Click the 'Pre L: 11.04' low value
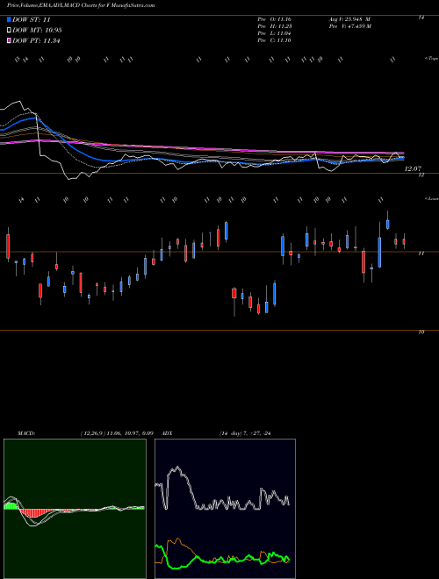This screenshot has height=579, width=439. [275, 33]
